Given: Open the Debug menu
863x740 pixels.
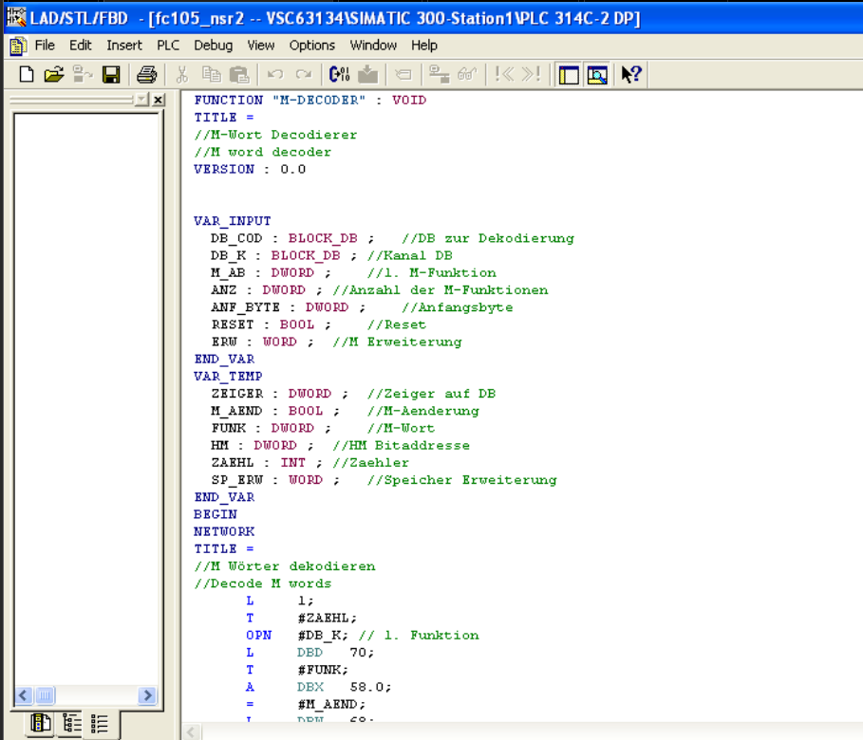Looking at the screenshot, I should [x=213, y=45].
